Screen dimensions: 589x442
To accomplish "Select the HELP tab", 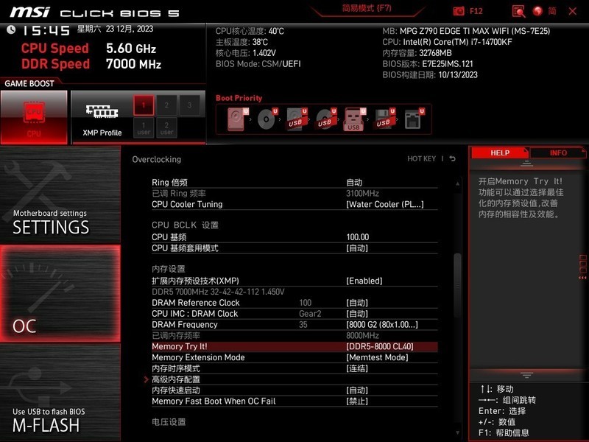I will 499,152.
